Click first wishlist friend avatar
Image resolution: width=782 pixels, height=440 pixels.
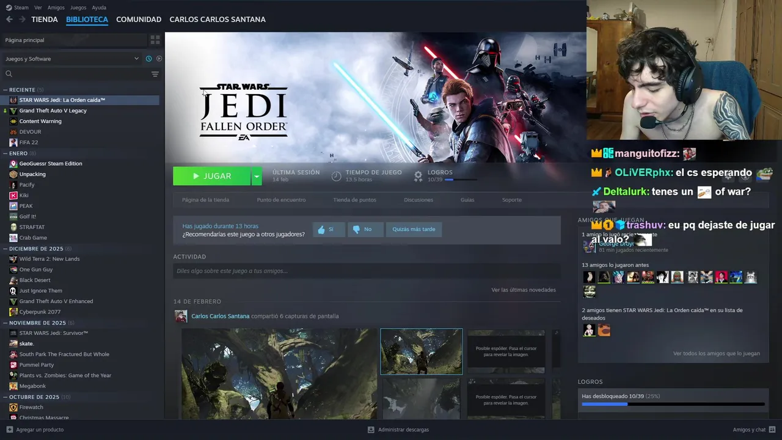tap(589, 331)
